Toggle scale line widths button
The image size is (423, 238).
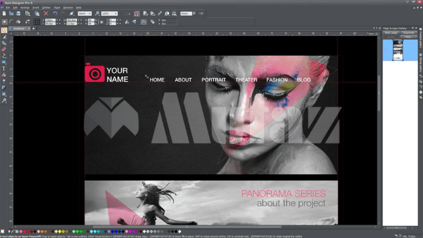click(144, 22)
